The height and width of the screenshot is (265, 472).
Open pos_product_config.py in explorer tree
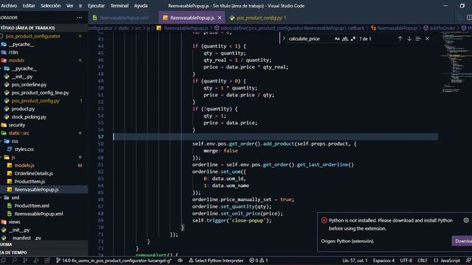[x=35, y=101]
